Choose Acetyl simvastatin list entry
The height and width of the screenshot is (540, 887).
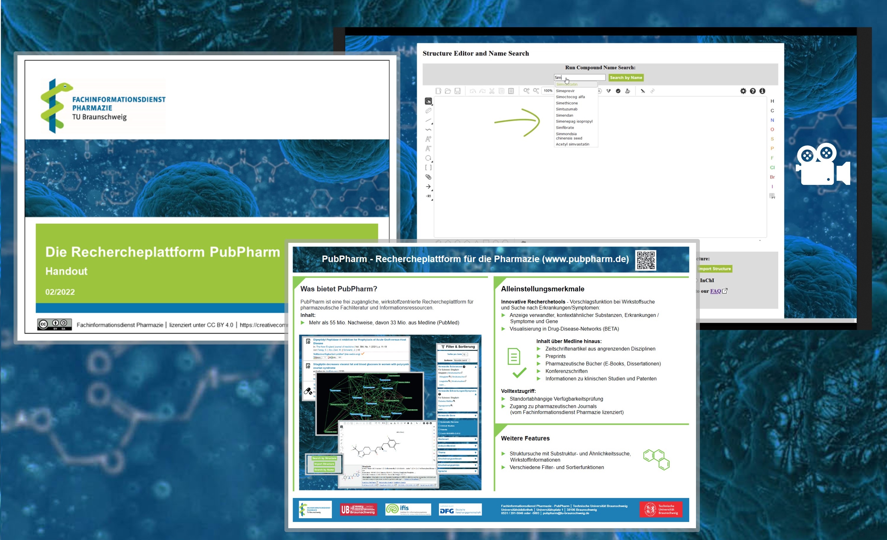point(572,144)
